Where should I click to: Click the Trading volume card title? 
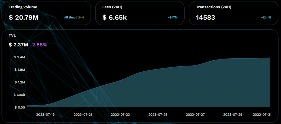23,7
